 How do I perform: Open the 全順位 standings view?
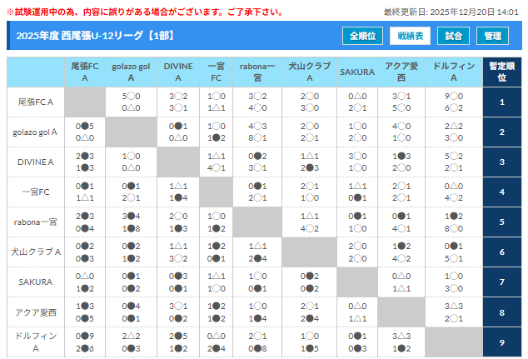click(364, 36)
